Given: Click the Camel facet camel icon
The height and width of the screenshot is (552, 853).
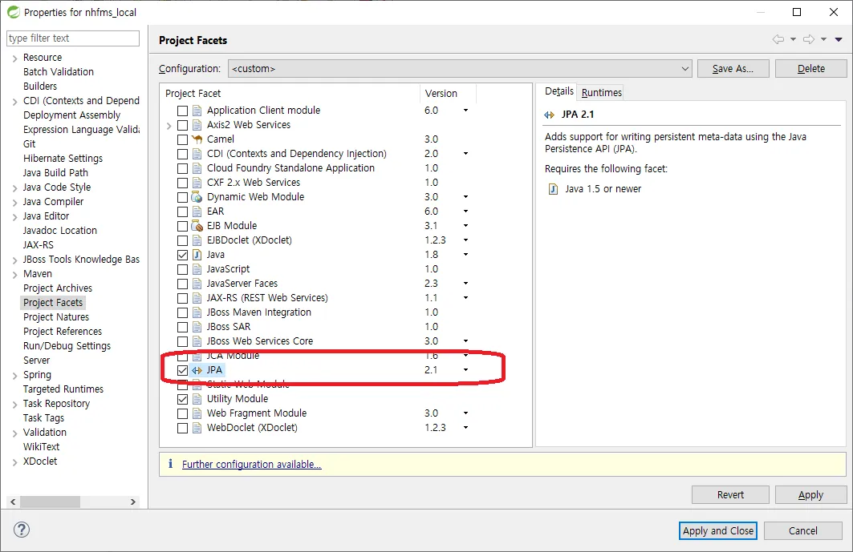Looking at the screenshot, I should click(197, 139).
